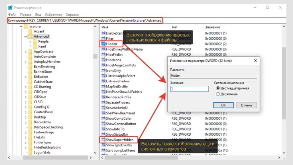The height and width of the screenshot is (165, 293).
Task: Click the IconsOnly value icon
Action: pos(103,70)
